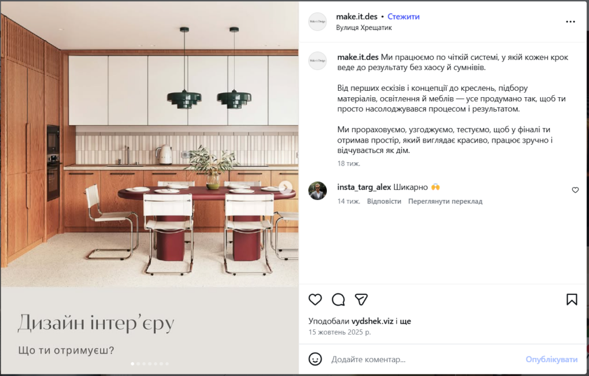Open insta_targ_alex profile picture
The width and height of the screenshot is (589, 376).
pos(318,191)
